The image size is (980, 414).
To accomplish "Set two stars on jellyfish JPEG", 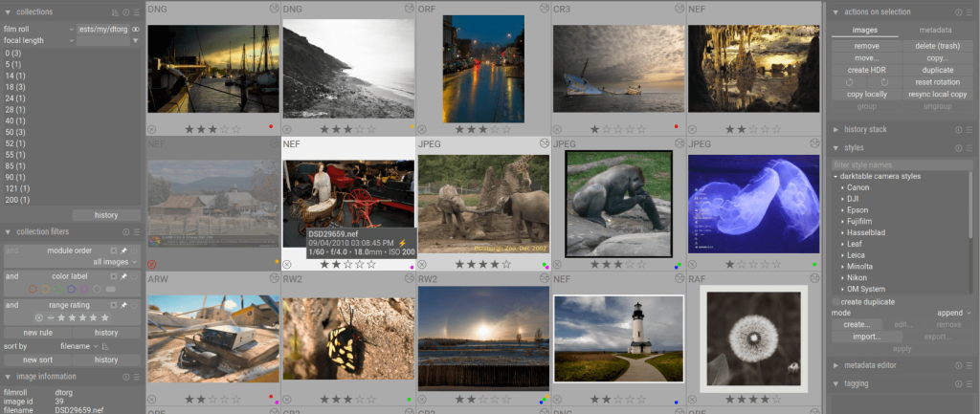I will tap(743, 265).
